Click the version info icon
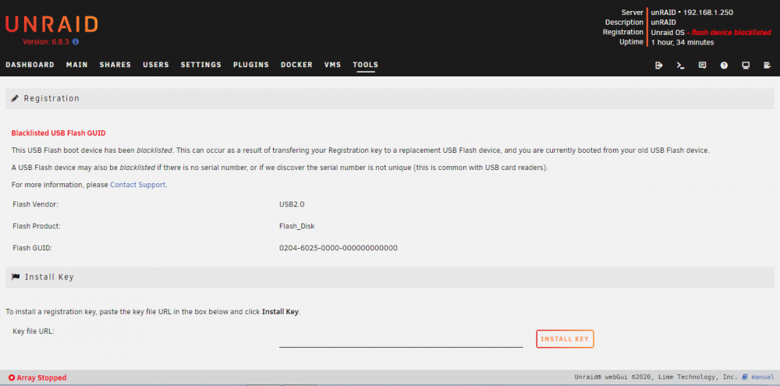This screenshot has width=780, height=386. [76, 42]
